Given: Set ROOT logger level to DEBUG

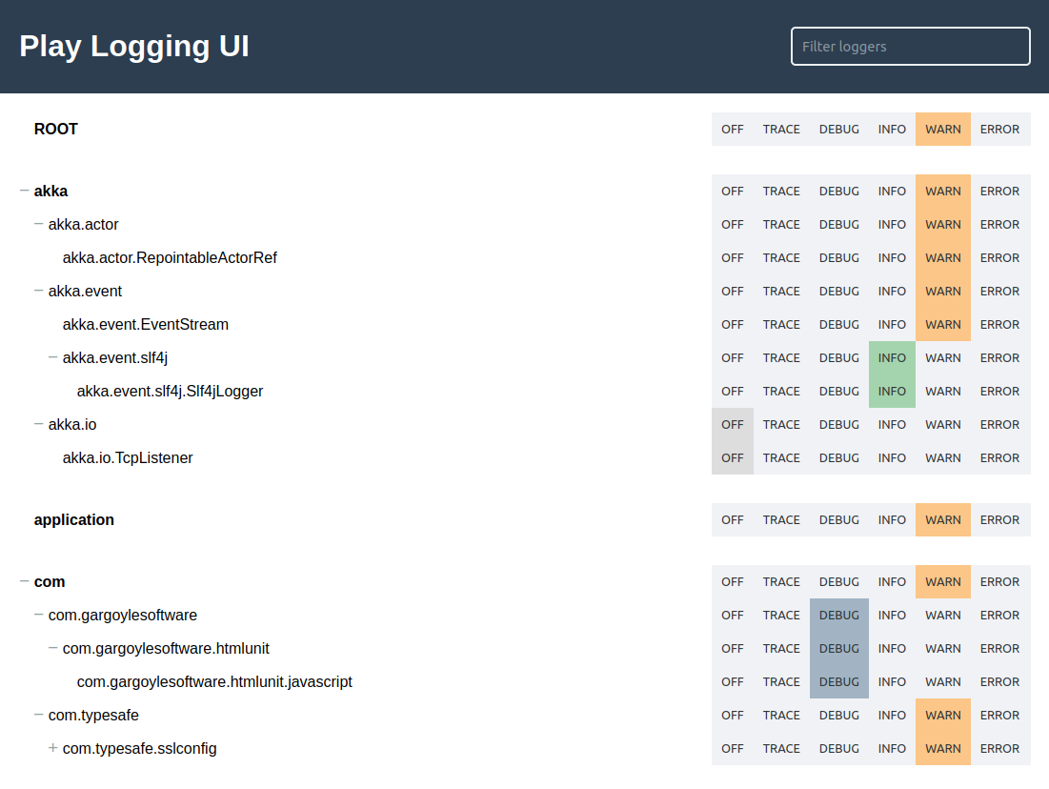Looking at the screenshot, I should coord(839,130).
